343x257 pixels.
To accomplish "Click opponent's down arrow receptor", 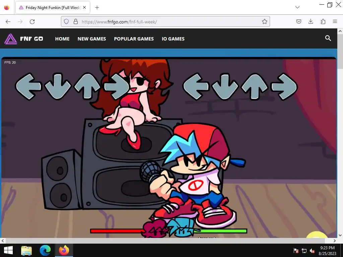I will 58,87.
